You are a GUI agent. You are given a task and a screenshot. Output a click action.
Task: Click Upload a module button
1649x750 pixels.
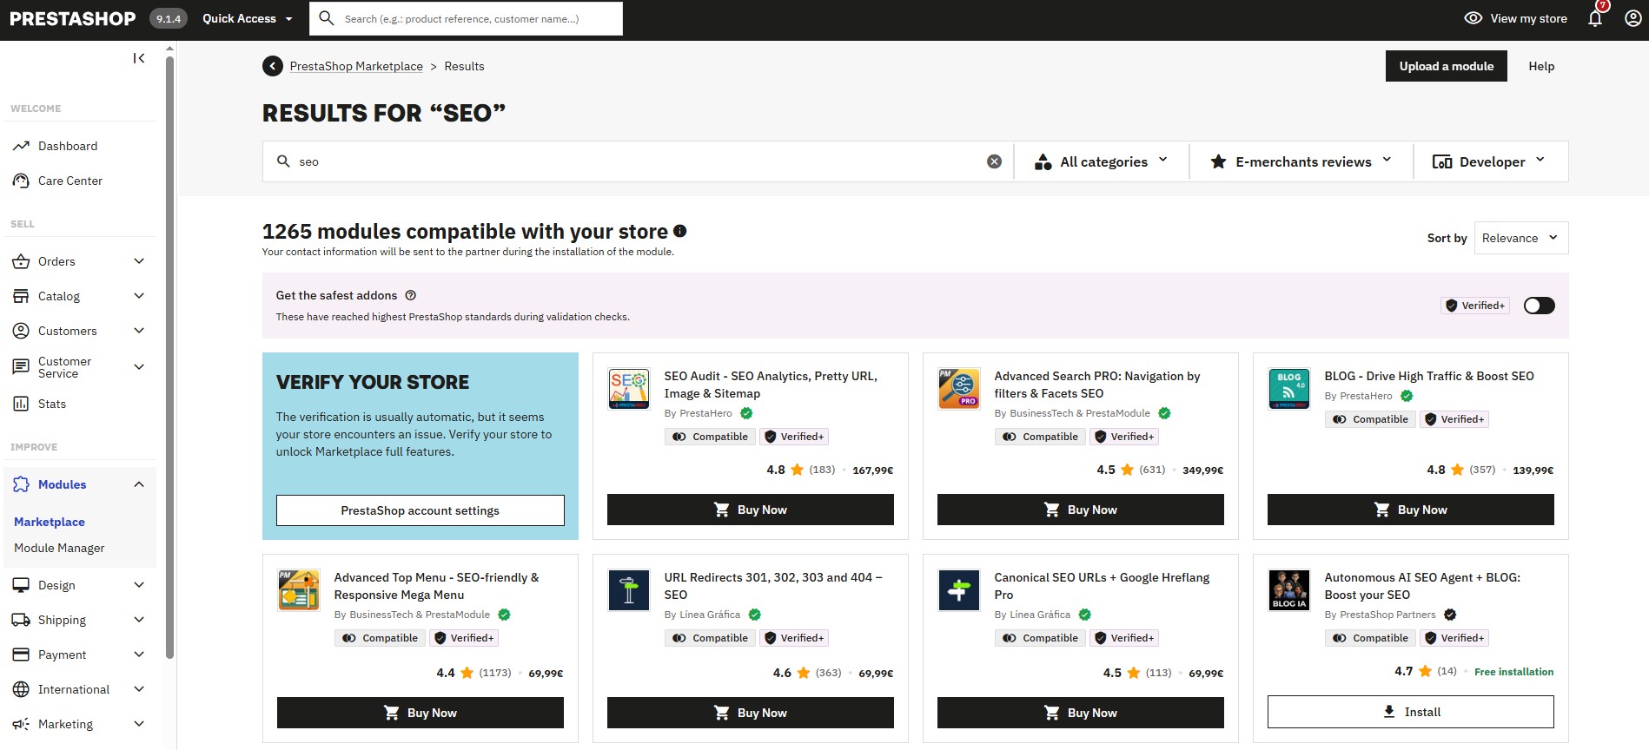click(x=1447, y=66)
